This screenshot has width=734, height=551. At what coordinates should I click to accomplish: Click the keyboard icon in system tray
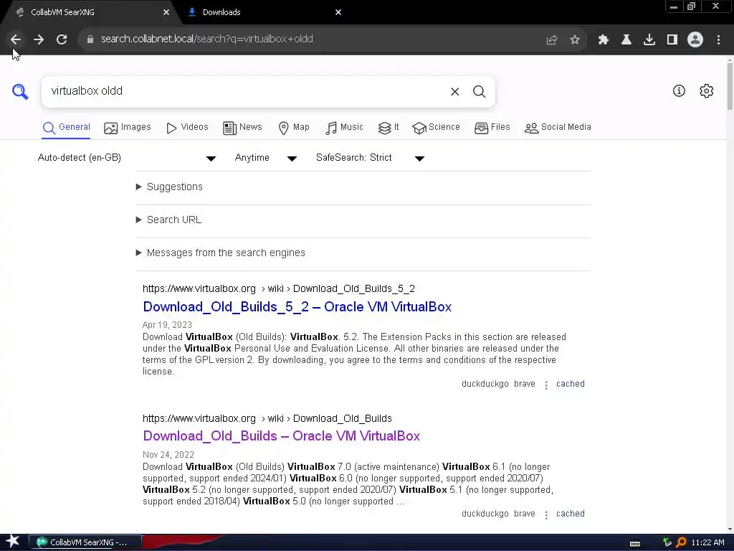tap(635, 544)
